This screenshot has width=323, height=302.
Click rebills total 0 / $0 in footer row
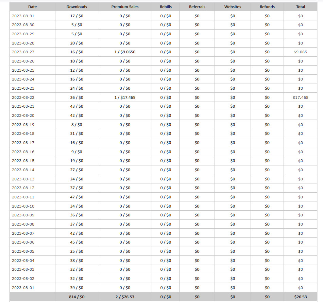166,297
